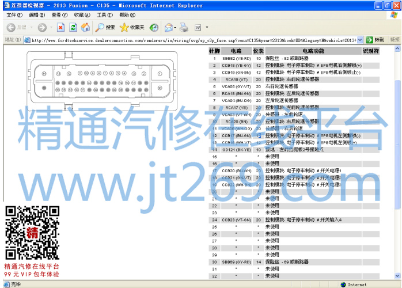Click the Back (后退) arrow button
The image size is (402, 288).
click(x=12, y=28)
